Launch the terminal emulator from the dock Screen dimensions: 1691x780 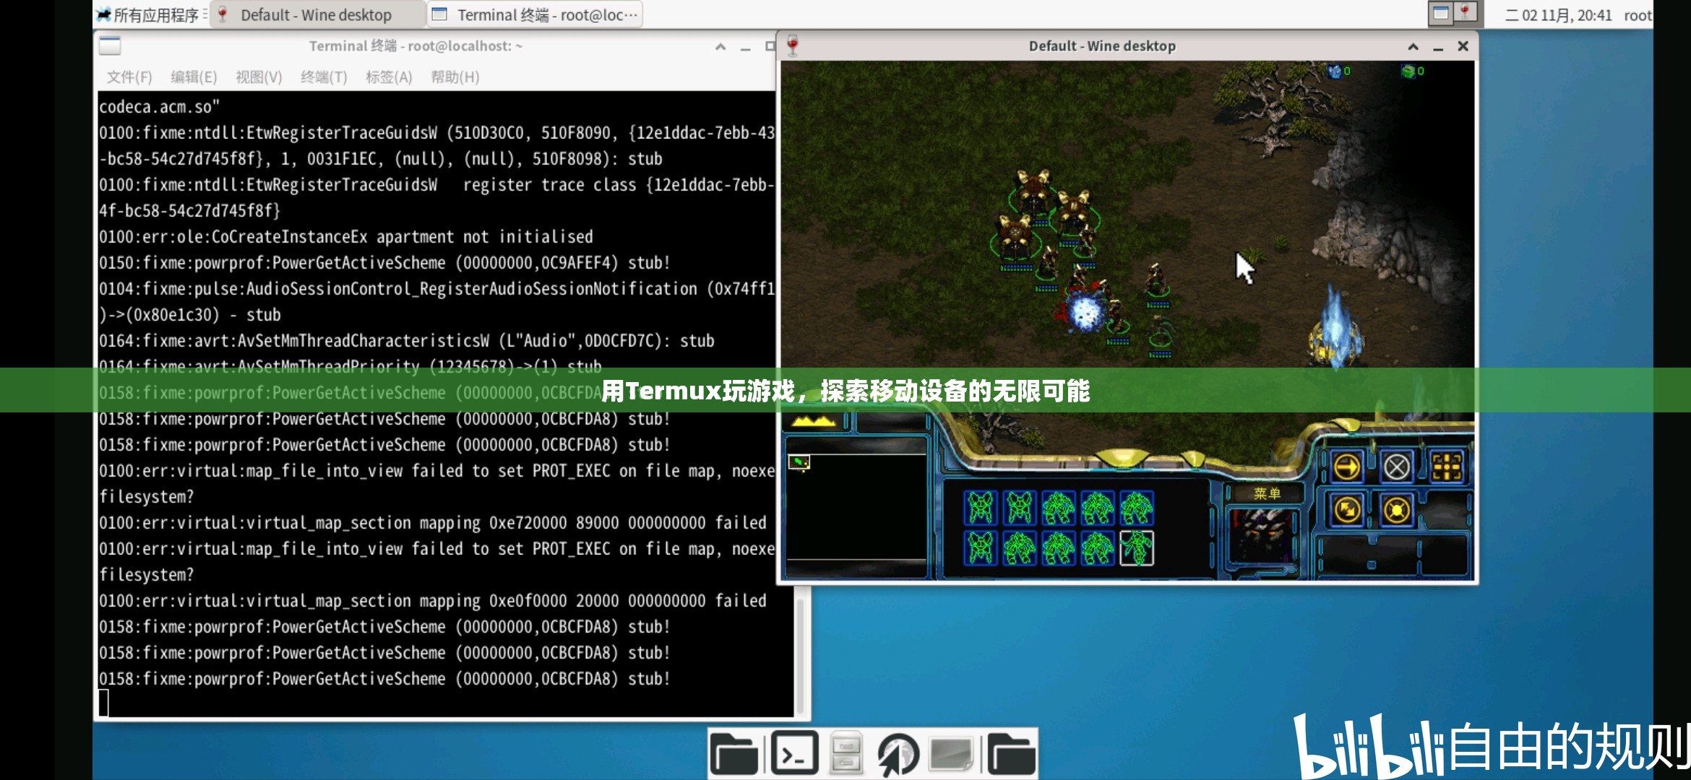[793, 753]
